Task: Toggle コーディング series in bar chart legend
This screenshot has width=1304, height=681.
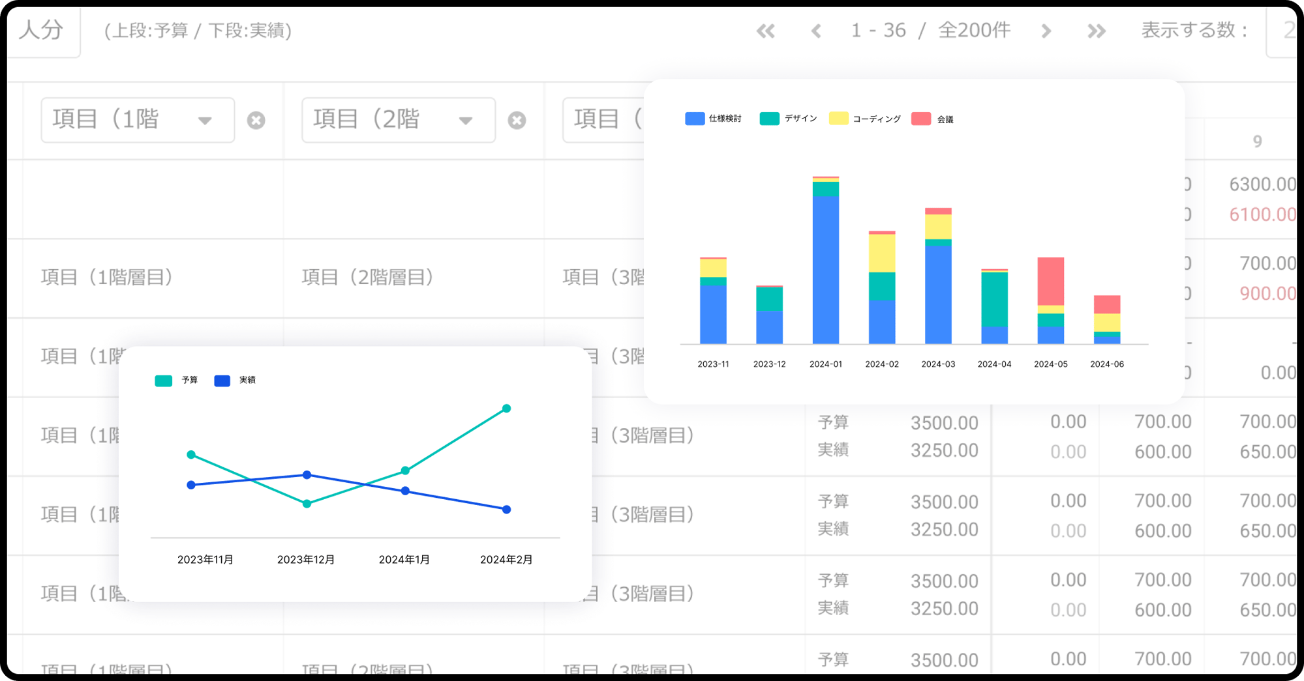Action: [x=865, y=119]
